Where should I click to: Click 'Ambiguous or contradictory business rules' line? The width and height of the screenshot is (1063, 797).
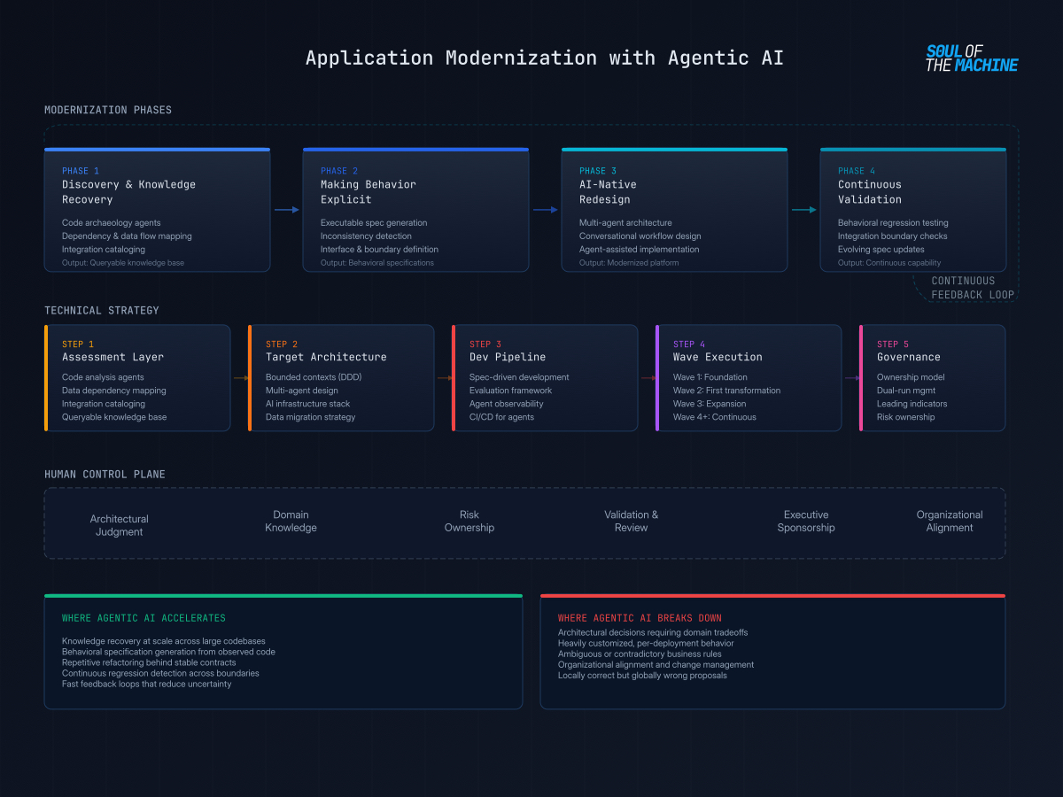pos(640,654)
